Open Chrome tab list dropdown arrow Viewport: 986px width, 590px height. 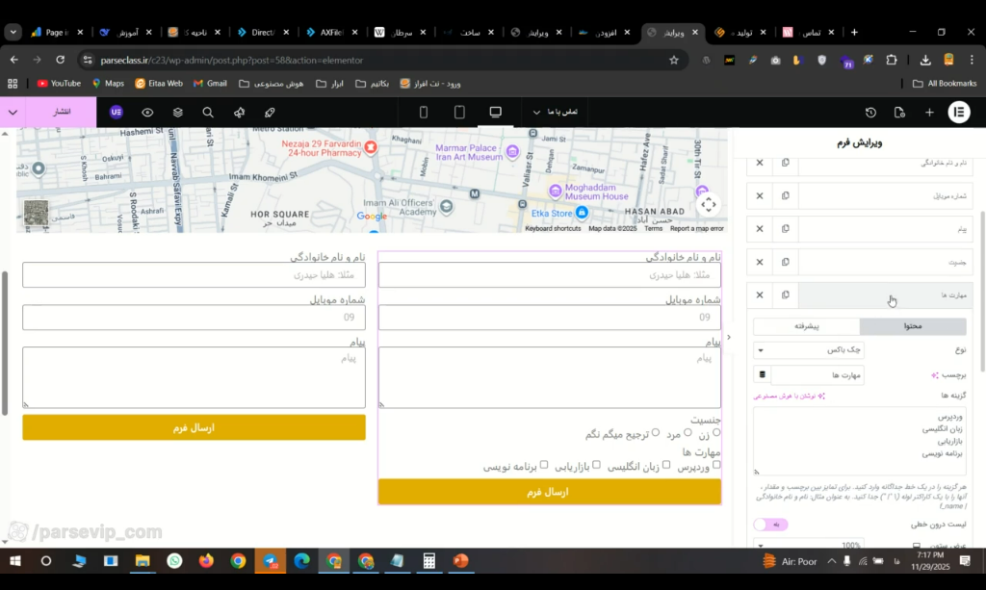click(13, 32)
